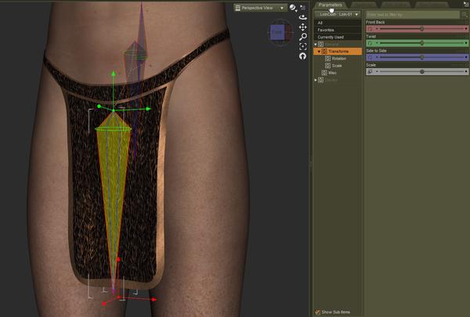Image resolution: width=470 pixels, height=317 pixels.
Task: Click the minus nudge on Side to Side slider
Action: [x=377, y=57]
